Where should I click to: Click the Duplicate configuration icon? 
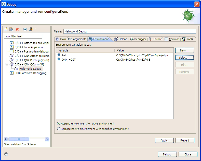click(11, 29)
